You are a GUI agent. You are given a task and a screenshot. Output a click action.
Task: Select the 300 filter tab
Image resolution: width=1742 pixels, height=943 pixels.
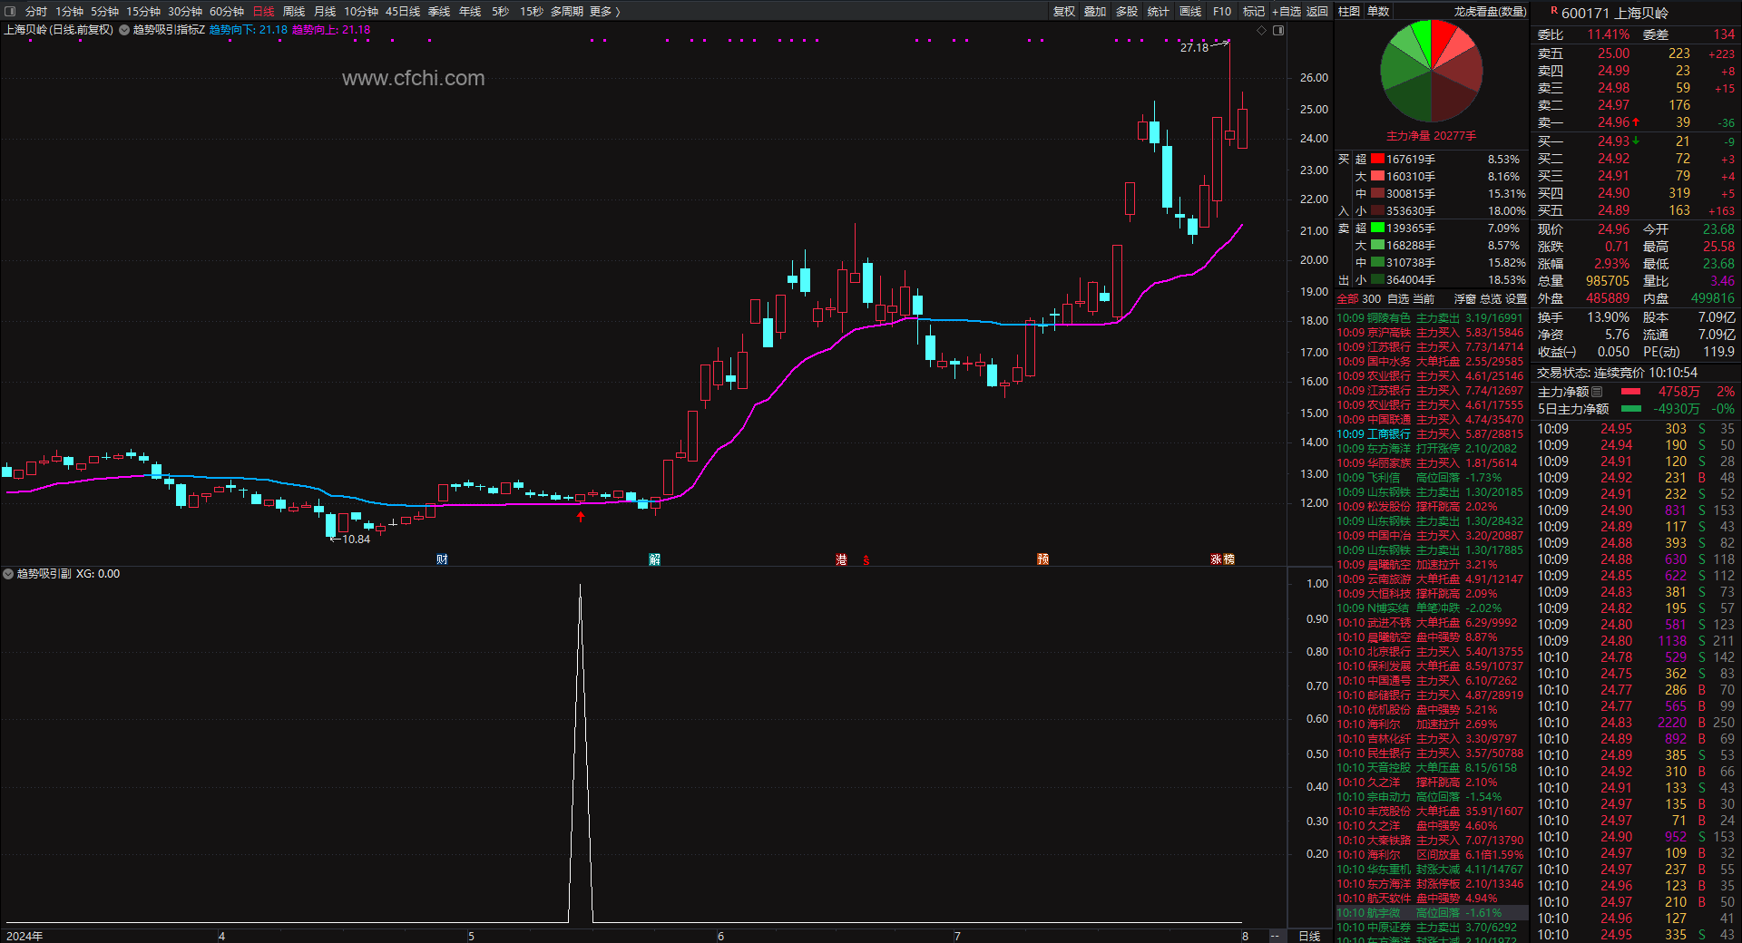coord(1372,299)
